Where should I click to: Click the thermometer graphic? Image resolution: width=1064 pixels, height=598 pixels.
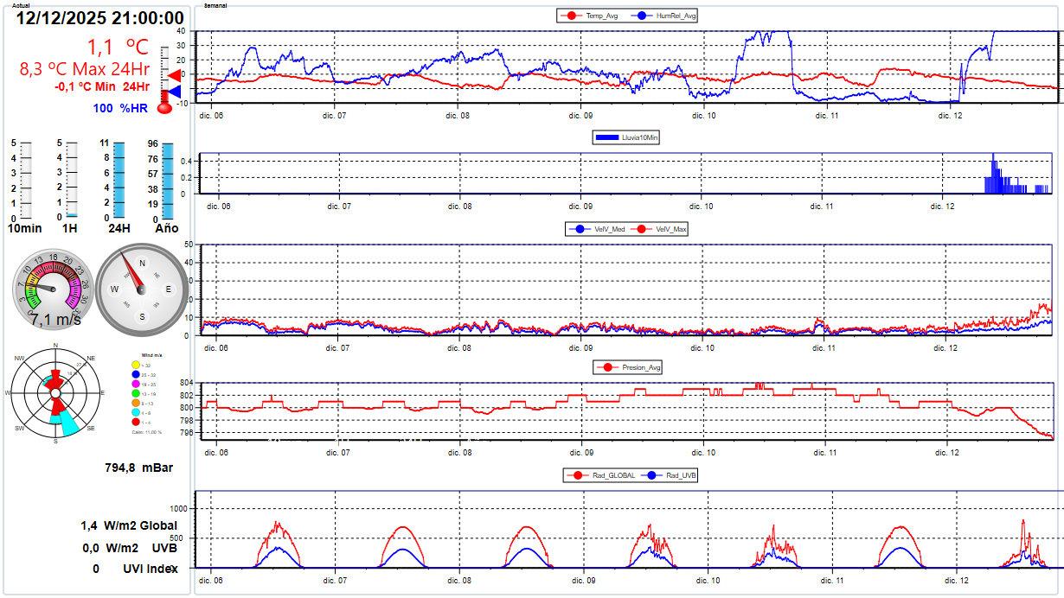point(163,76)
